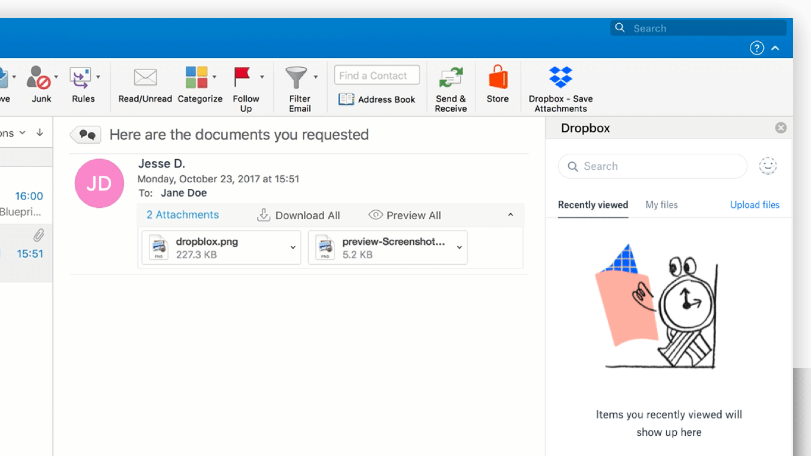This screenshot has width=811, height=456.
Task: Click the Junk mail icon
Action: (x=39, y=78)
